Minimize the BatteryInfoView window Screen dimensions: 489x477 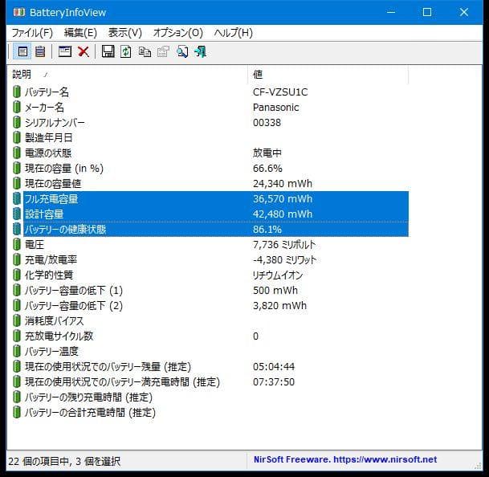pyautogui.click(x=391, y=13)
